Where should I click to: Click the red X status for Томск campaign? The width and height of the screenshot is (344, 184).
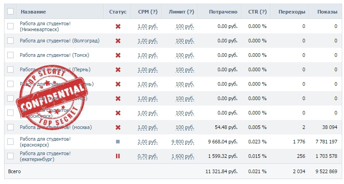point(118,55)
